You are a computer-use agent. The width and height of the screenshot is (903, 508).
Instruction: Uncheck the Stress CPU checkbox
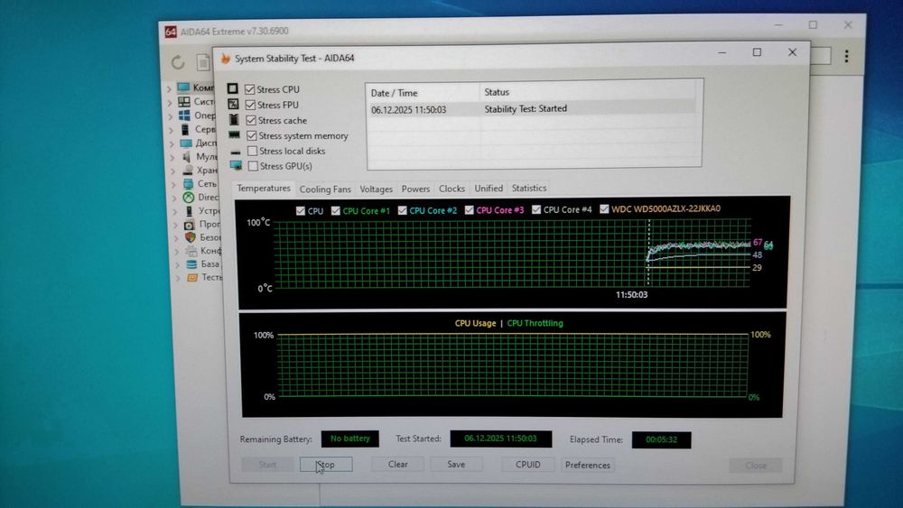(x=249, y=89)
